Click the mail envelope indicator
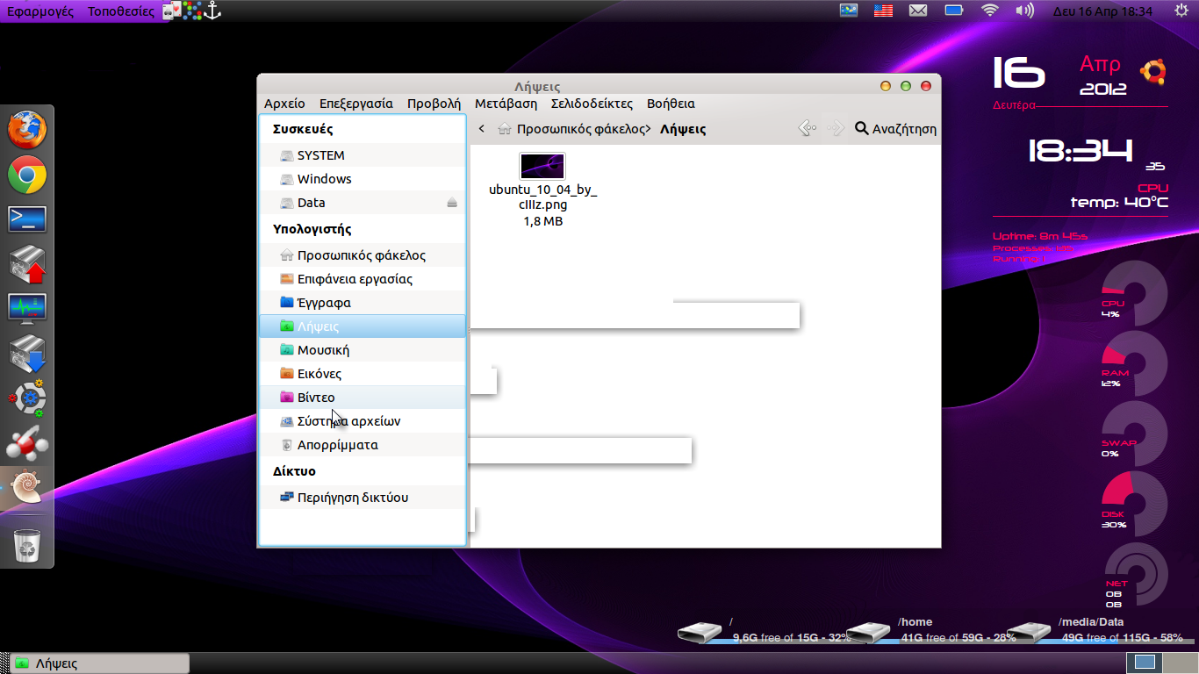The width and height of the screenshot is (1199, 674). 918,11
